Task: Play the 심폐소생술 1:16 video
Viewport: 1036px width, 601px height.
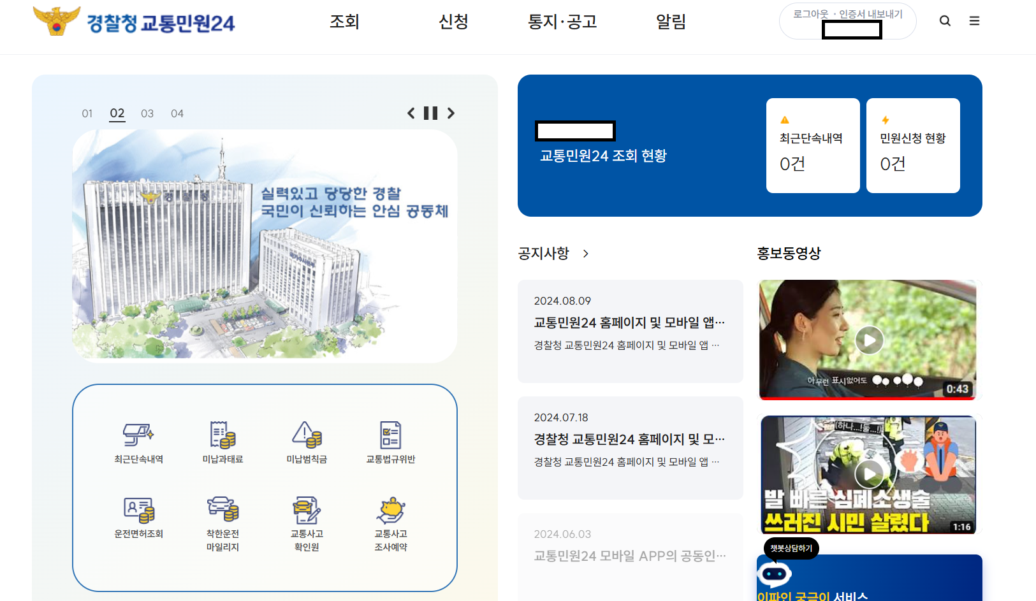Action: [x=869, y=474]
